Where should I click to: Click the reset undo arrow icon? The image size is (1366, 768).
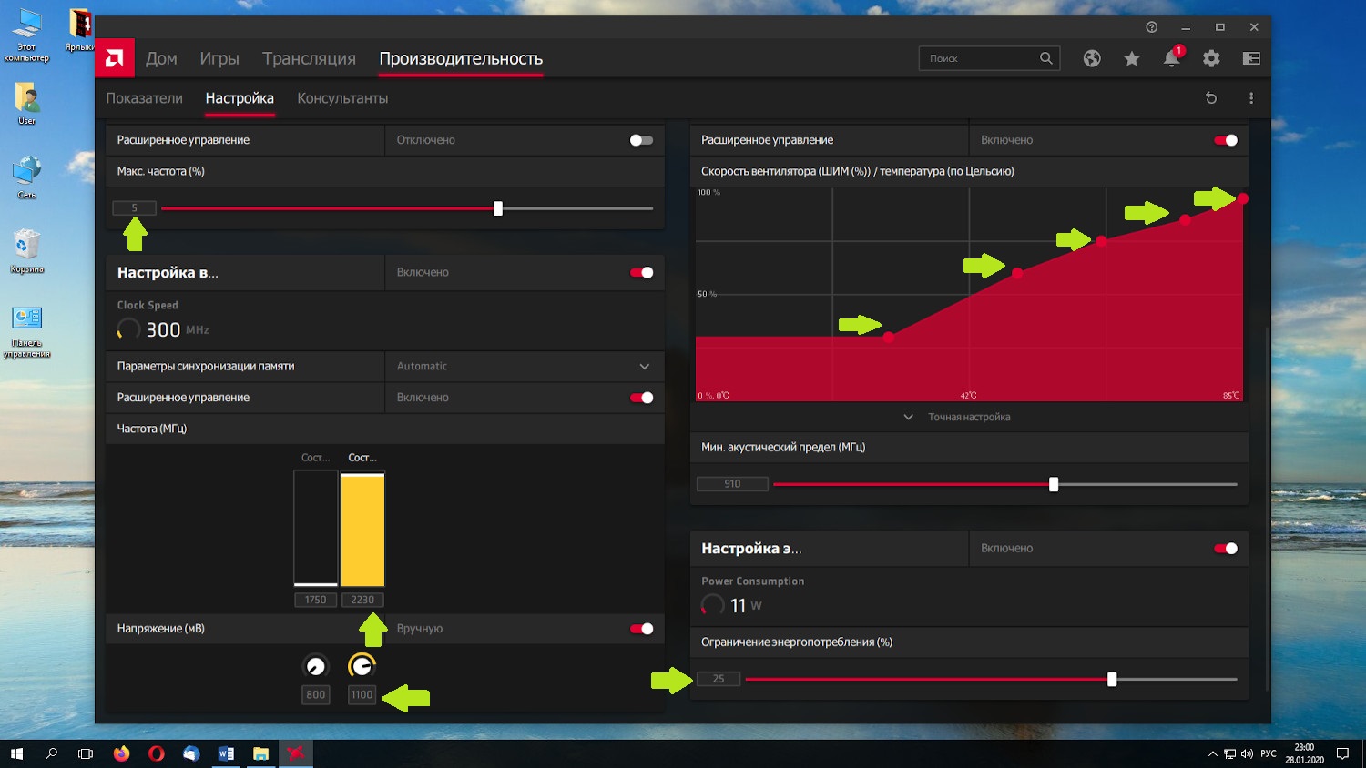(x=1211, y=98)
